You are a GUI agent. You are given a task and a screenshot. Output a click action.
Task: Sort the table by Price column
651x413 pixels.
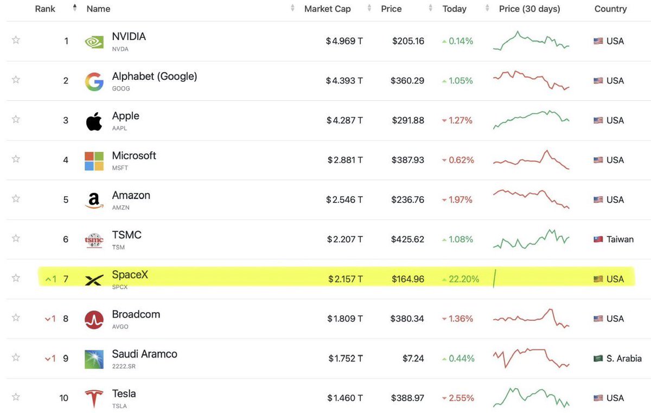[391, 9]
